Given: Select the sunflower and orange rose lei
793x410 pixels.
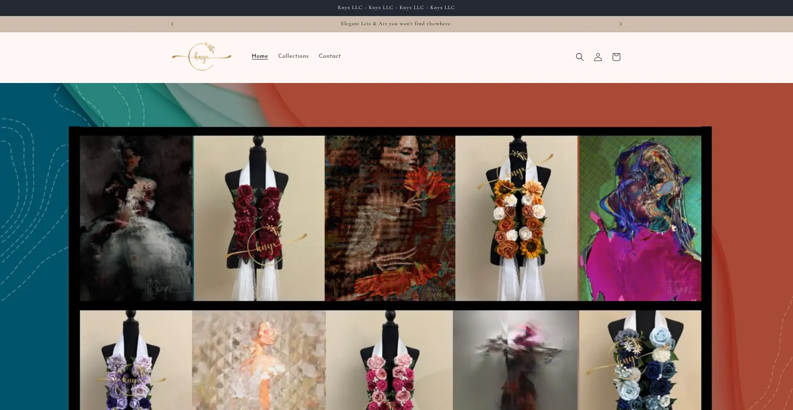Looking at the screenshot, I should pos(517,218).
